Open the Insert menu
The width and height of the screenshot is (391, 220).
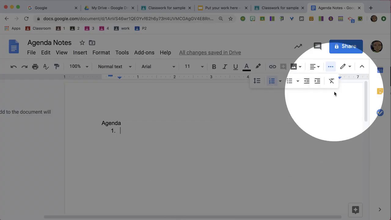(x=80, y=53)
